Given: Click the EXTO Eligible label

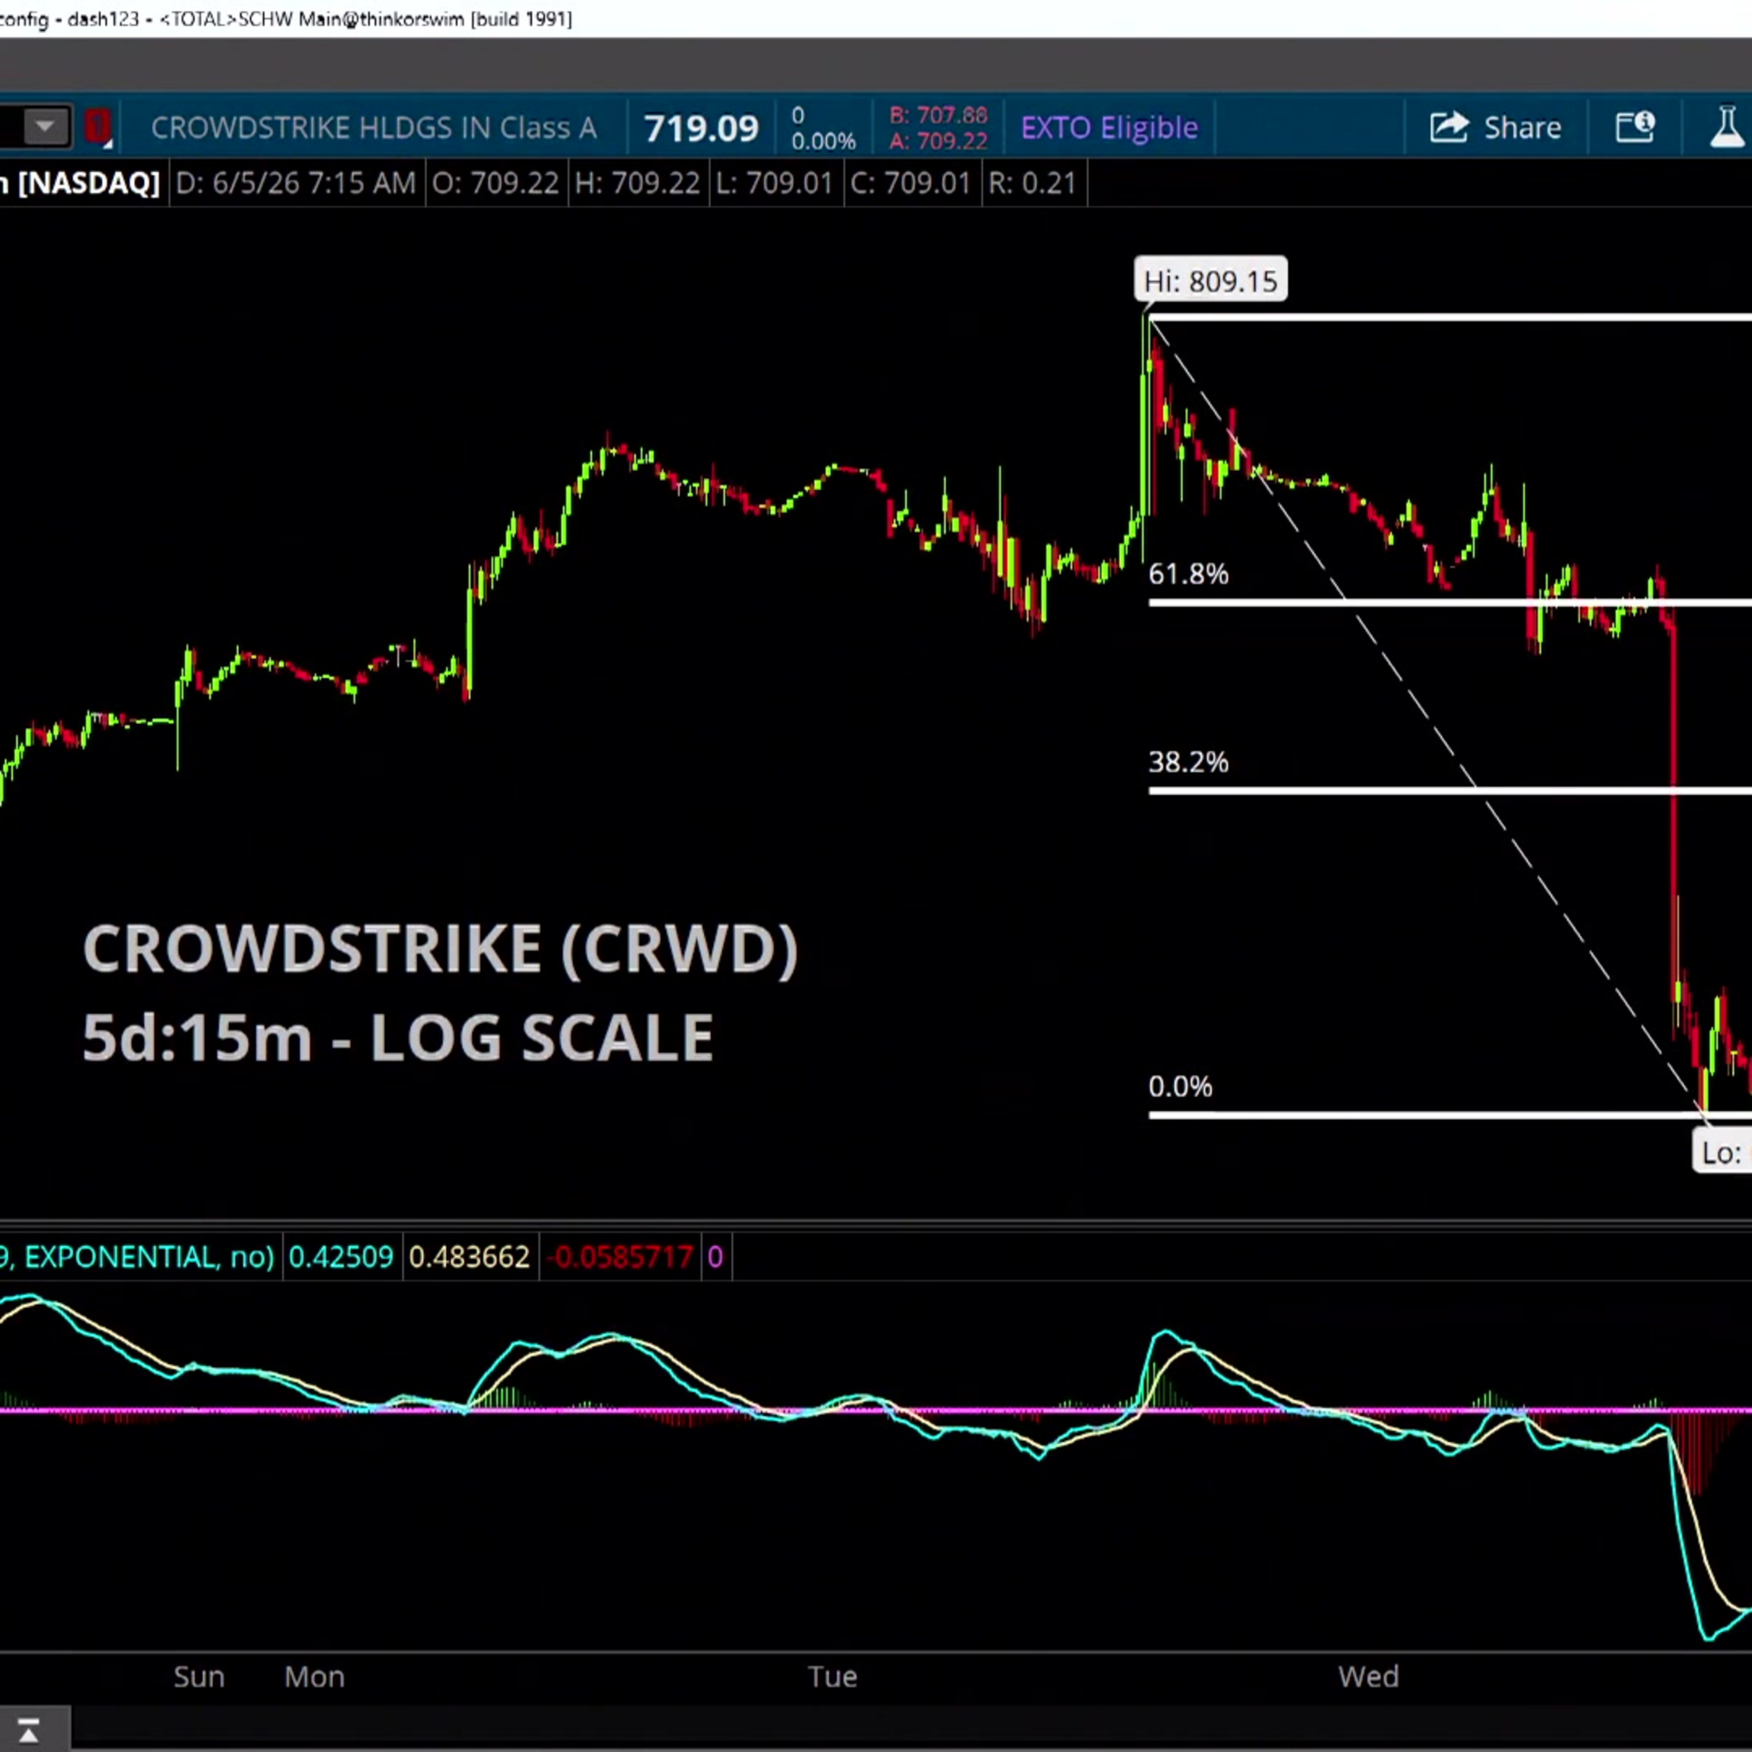Looking at the screenshot, I should 1109,128.
